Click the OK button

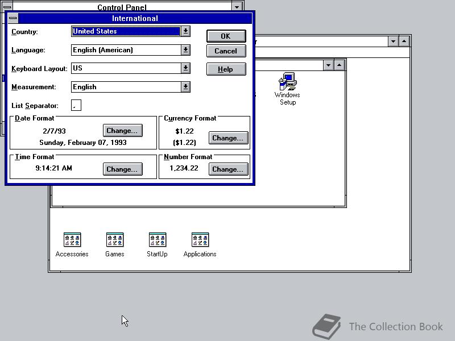pos(226,36)
